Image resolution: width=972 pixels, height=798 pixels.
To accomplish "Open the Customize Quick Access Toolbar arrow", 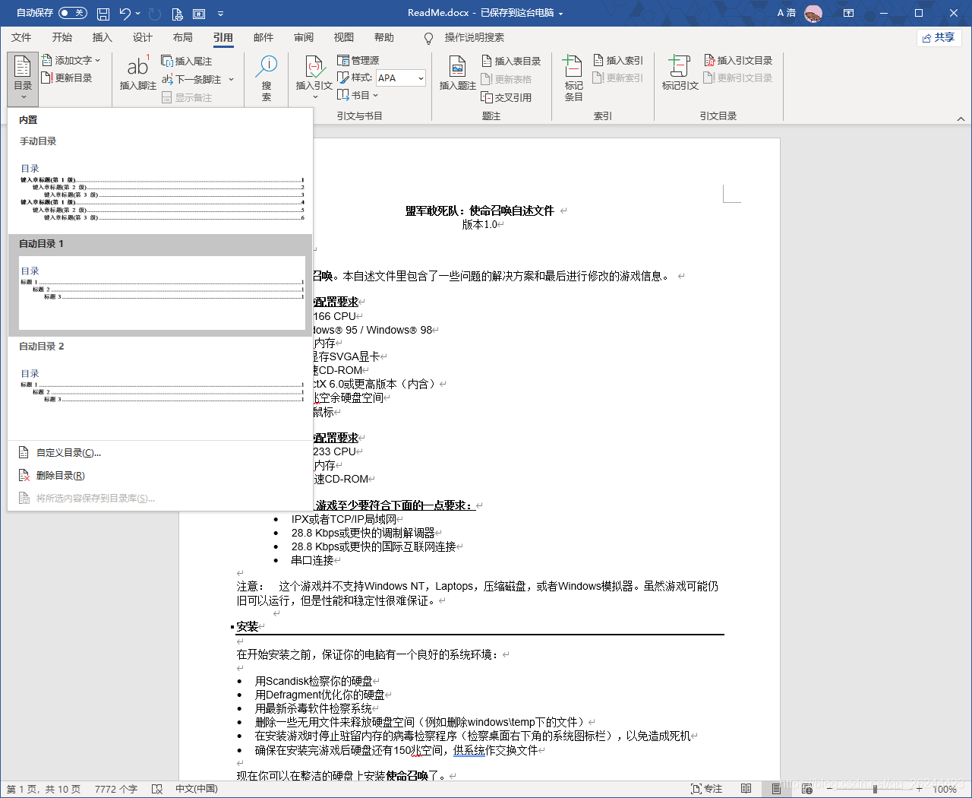I will pyautogui.click(x=220, y=14).
